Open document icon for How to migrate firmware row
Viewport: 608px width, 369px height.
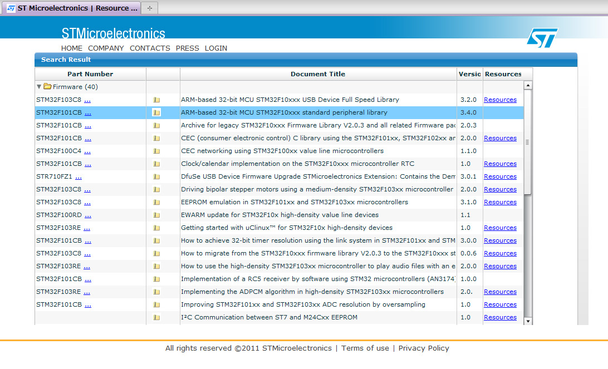(x=156, y=253)
